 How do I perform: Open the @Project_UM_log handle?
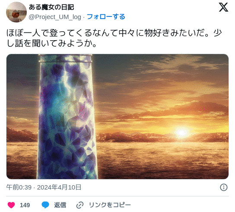coord(55,17)
